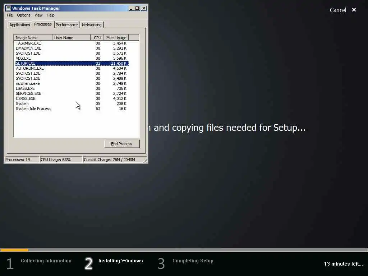Select the SERVICES.EXE process
Image resolution: width=368 pixels, height=276 pixels.
pyautogui.click(x=72, y=93)
